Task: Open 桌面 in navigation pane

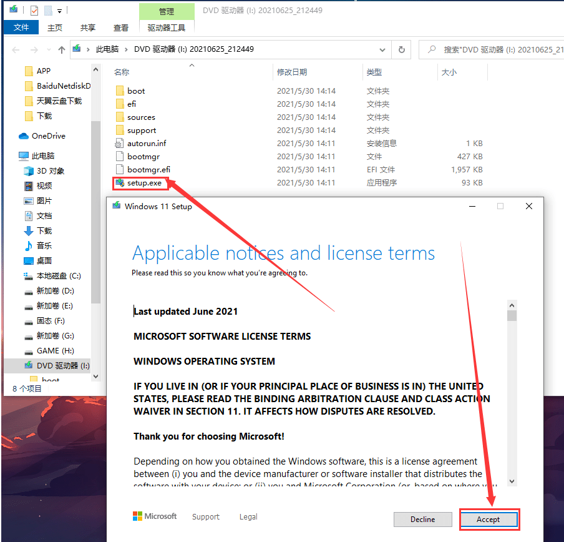Action: click(38, 261)
